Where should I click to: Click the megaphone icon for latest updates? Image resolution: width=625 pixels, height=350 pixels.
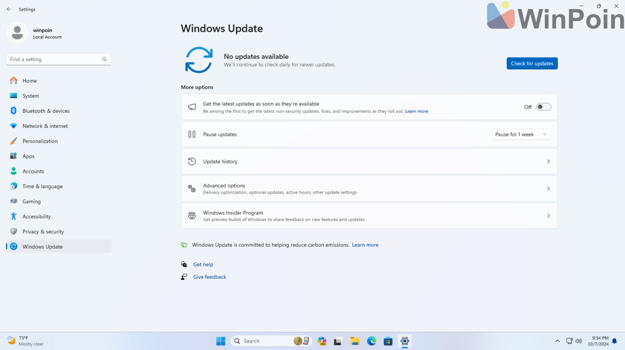(192, 107)
